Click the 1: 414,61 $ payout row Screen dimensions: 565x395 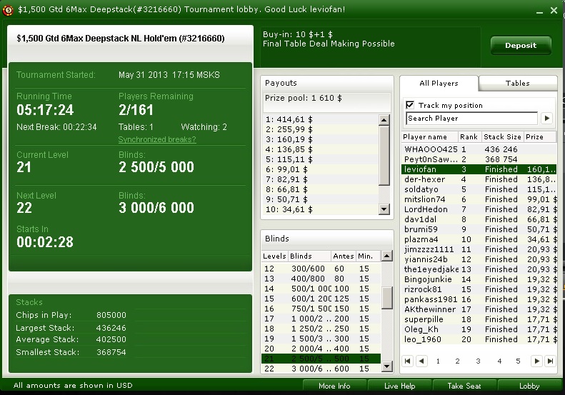[321, 119]
